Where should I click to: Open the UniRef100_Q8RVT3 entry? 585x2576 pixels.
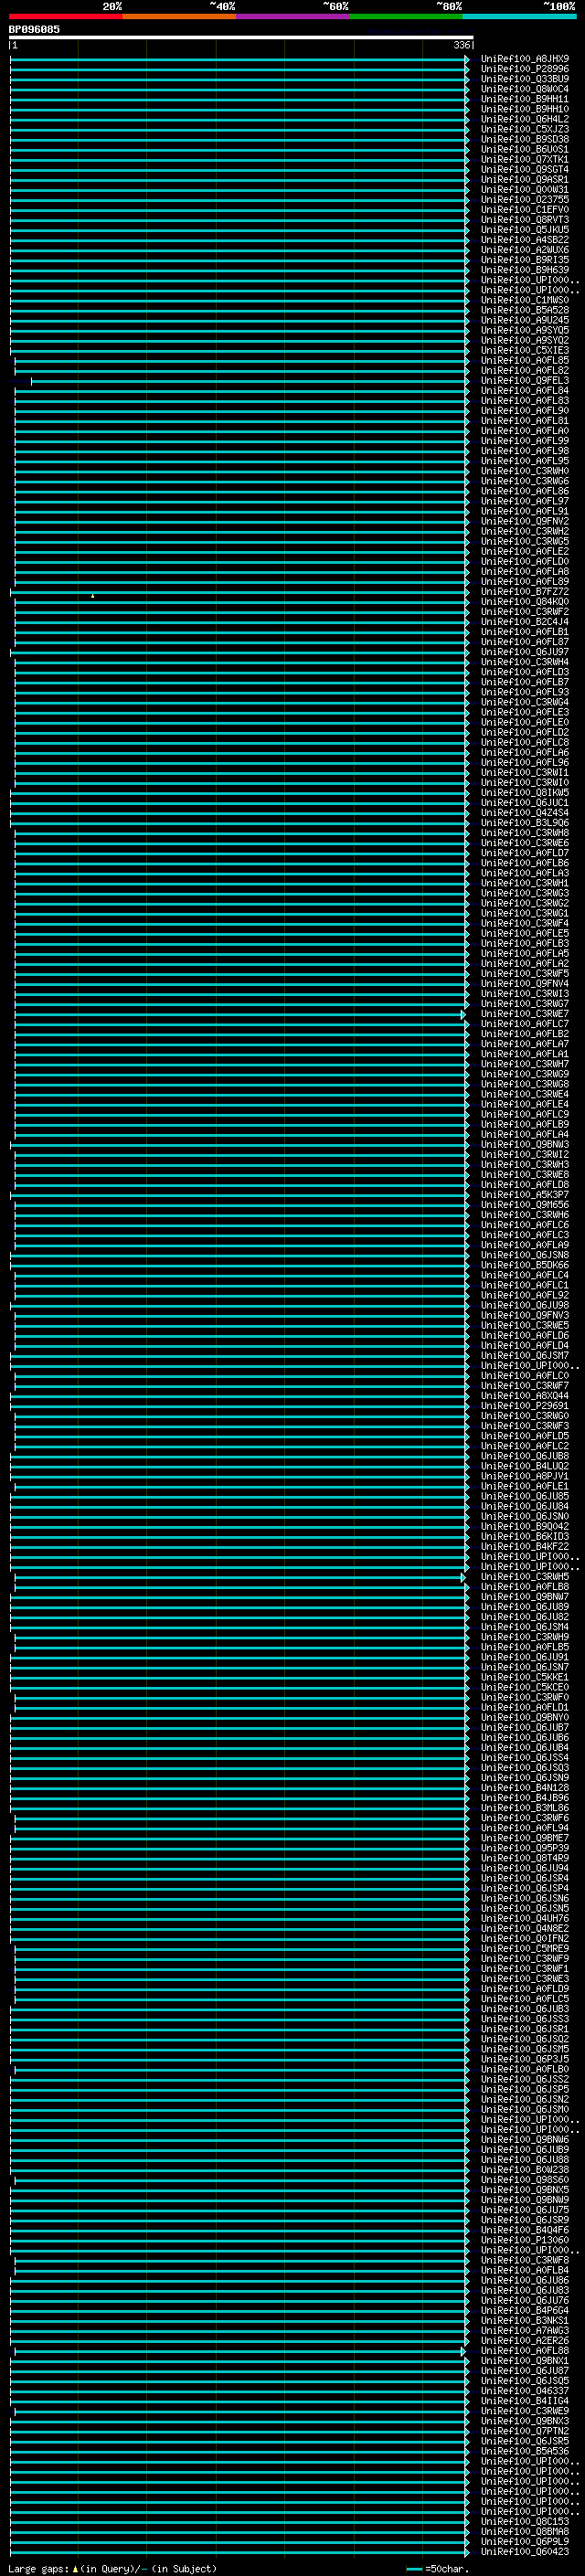point(524,219)
